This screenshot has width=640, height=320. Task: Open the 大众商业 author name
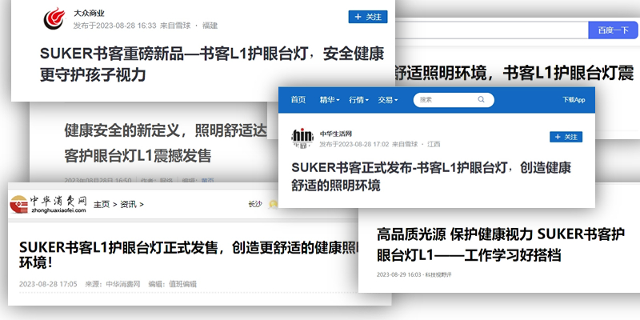[x=89, y=14]
